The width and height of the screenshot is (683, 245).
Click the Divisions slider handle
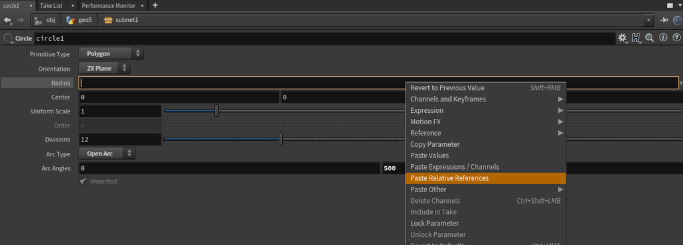pos(281,139)
